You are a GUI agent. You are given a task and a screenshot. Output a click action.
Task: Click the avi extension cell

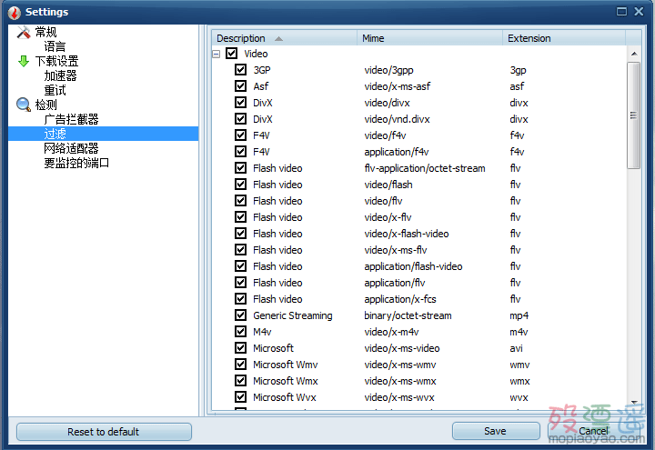(x=517, y=348)
